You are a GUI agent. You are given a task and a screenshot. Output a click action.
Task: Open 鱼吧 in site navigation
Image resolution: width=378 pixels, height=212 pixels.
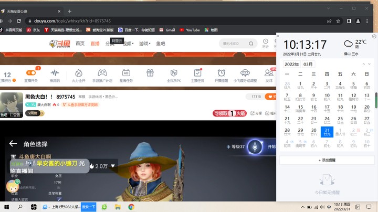161,44
